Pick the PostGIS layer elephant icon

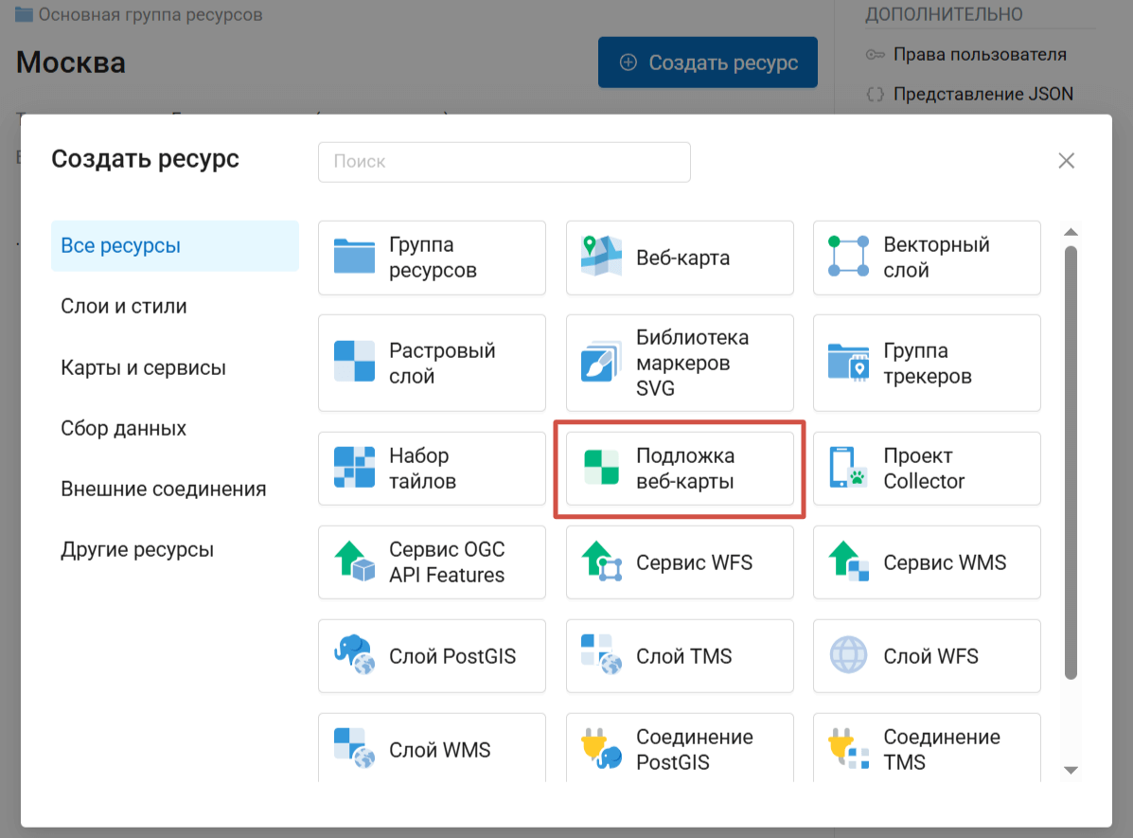[354, 655]
